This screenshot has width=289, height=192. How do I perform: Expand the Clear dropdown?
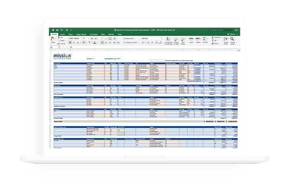219,44
